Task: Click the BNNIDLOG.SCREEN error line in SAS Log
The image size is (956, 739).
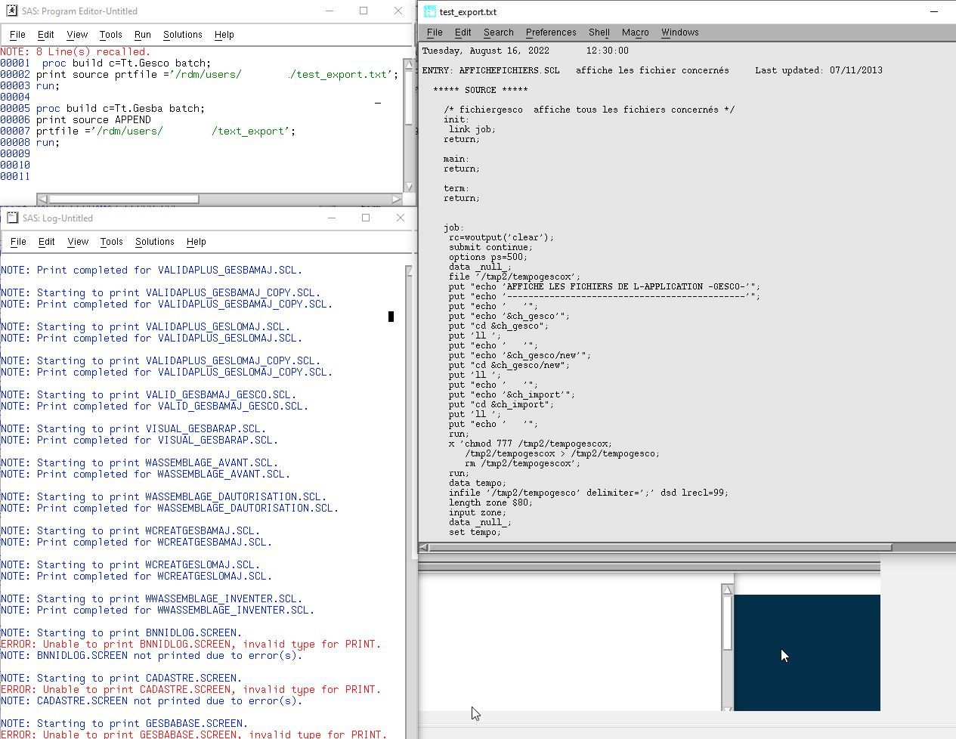Action: [x=189, y=644]
